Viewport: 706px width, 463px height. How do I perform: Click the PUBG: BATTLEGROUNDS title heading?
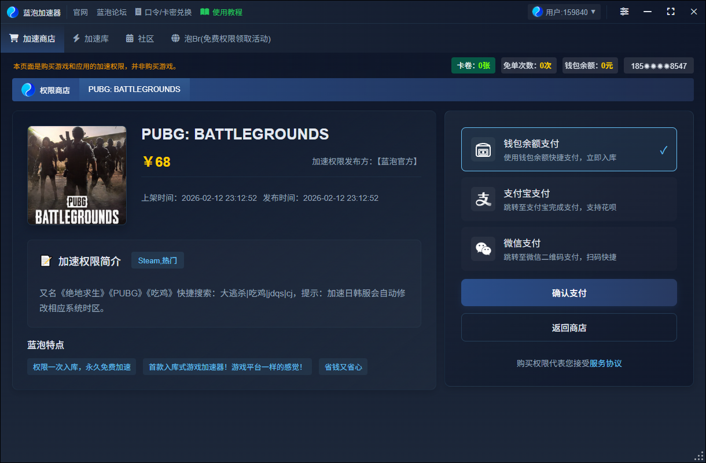coord(235,134)
